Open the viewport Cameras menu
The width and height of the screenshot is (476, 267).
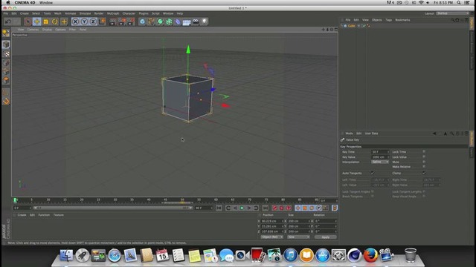coord(33,30)
